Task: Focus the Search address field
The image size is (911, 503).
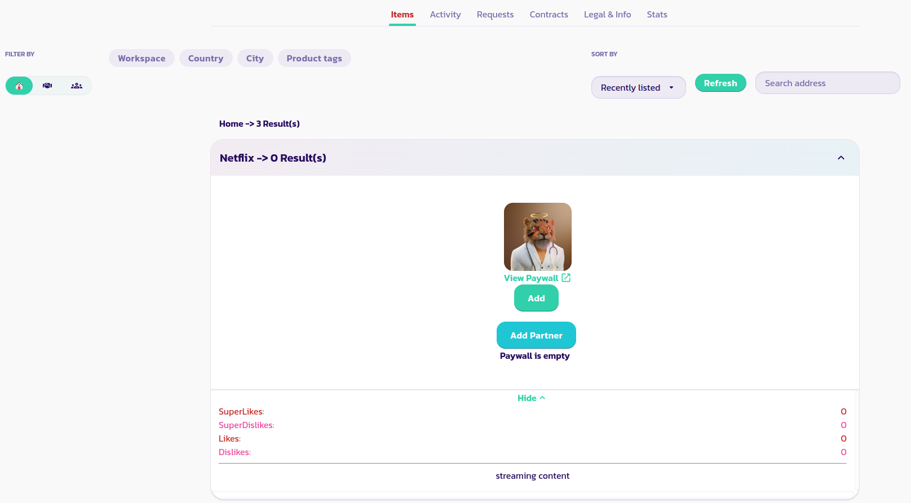Action: click(x=827, y=83)
